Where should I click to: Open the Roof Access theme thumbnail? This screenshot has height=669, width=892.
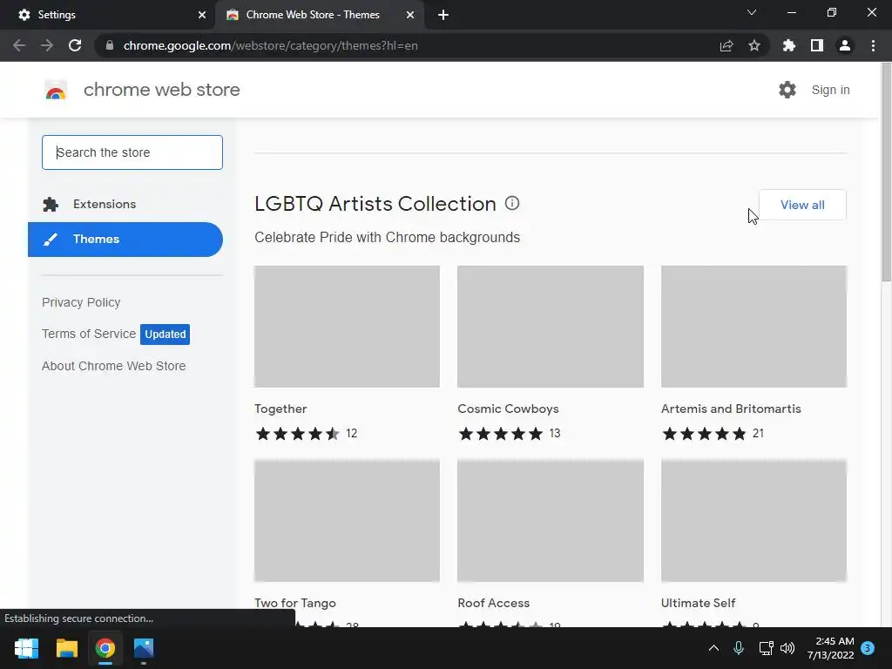tap(551, 521)
